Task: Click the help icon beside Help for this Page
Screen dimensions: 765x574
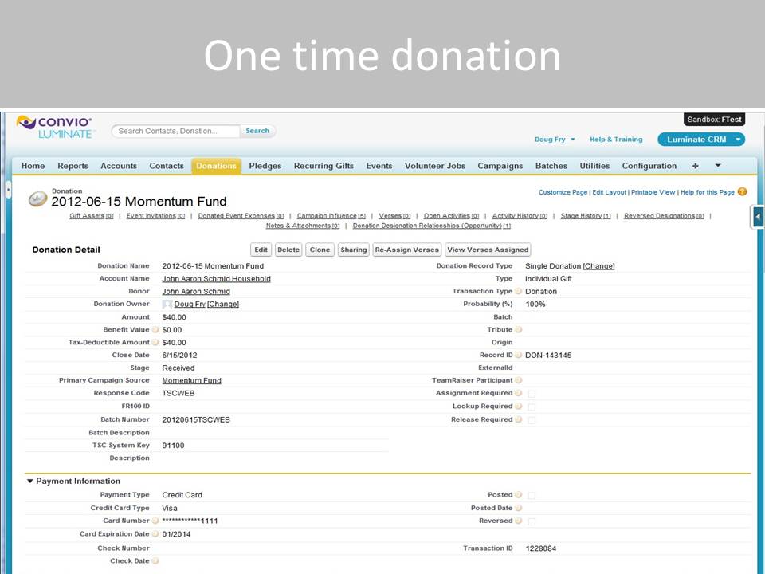Action: tap(743, 192)
